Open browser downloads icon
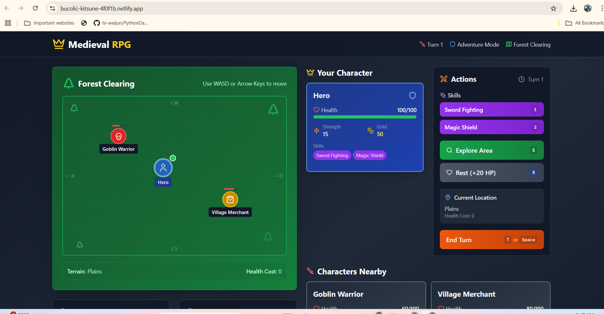604x314 pixels. (573, 9)
